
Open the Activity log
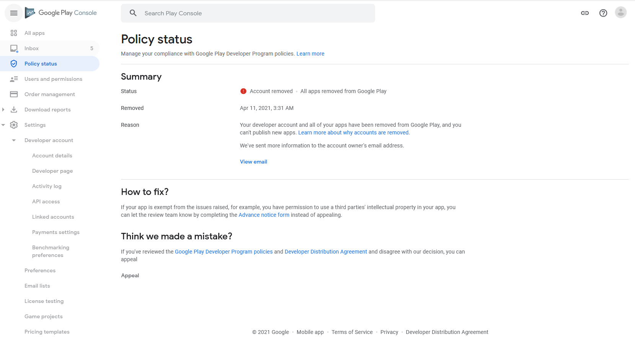point(47,186)
